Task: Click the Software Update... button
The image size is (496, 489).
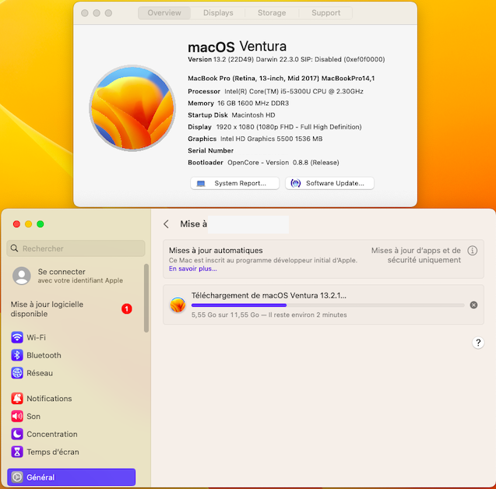Action: click(329, 183)
